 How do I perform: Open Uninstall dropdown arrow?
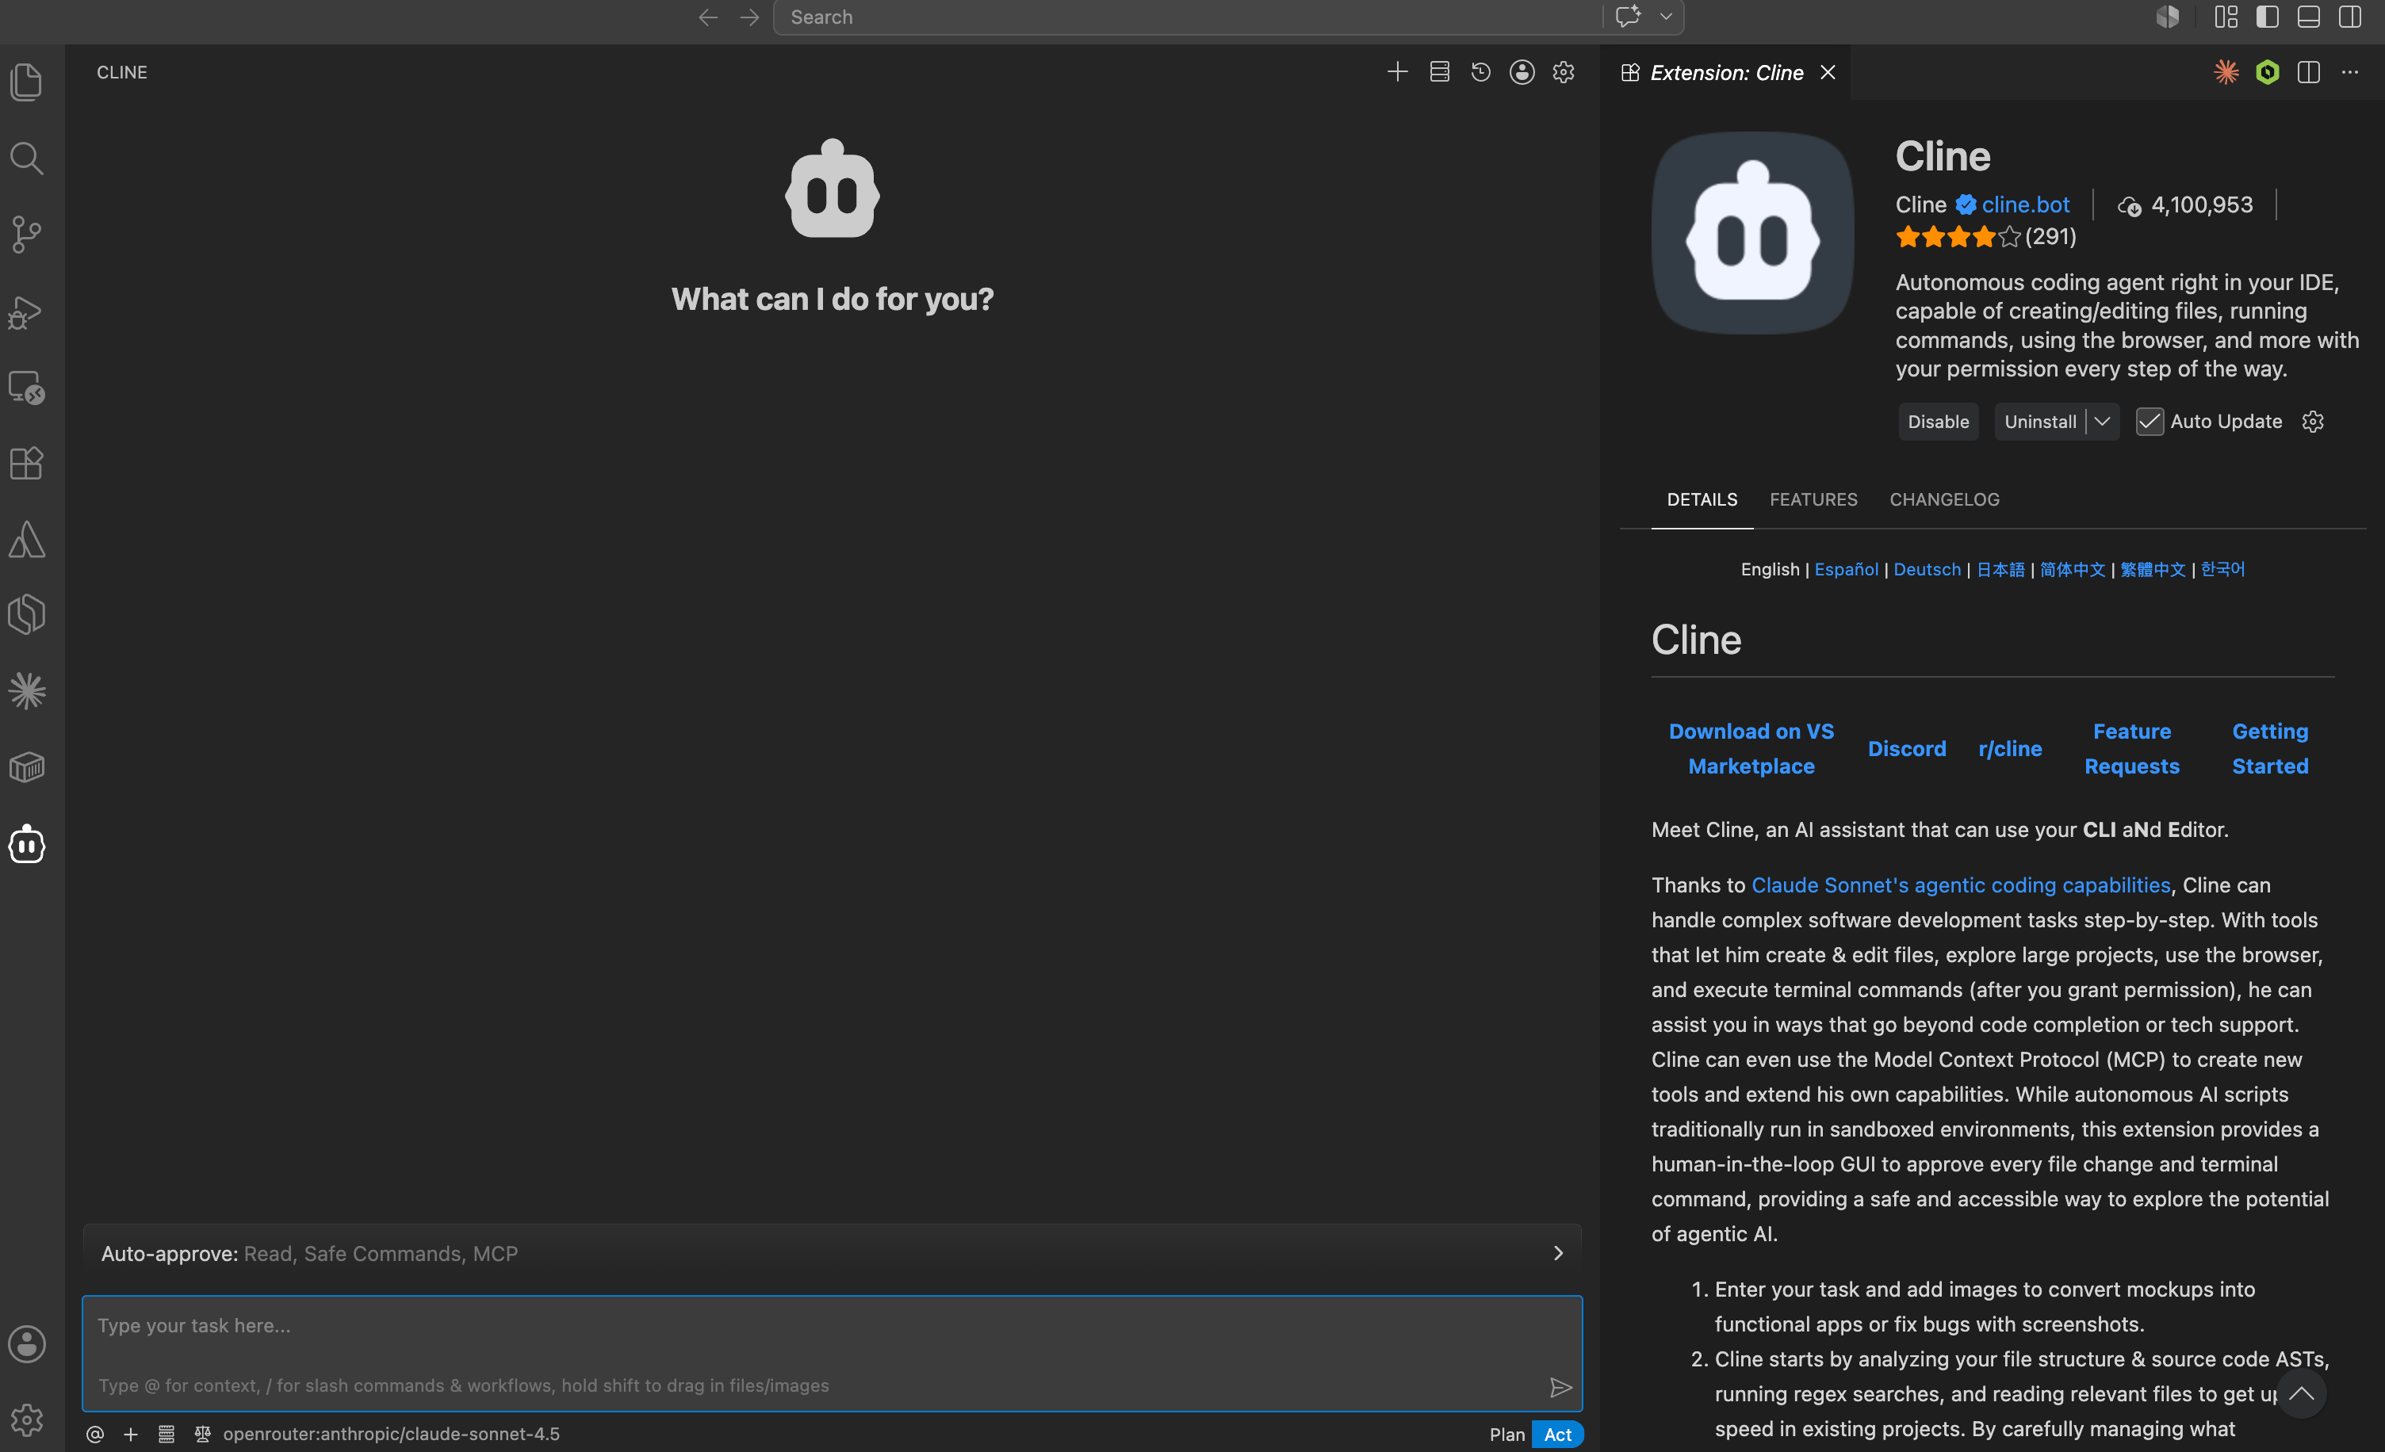2101,422
